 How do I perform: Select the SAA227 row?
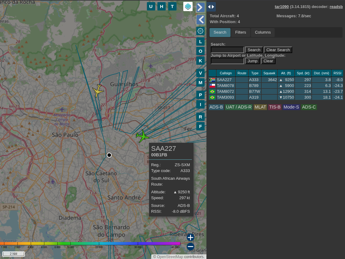[276, 80]
